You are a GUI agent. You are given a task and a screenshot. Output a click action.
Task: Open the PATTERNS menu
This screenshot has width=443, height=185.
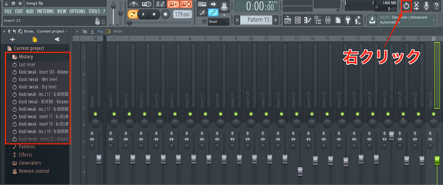pos(45,11)
